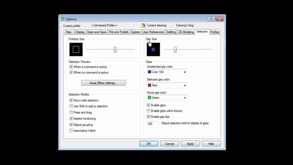This screenshot has height=165, width=293.
Task: Open the Selected grip color dropdown
Action: [167, 85]
